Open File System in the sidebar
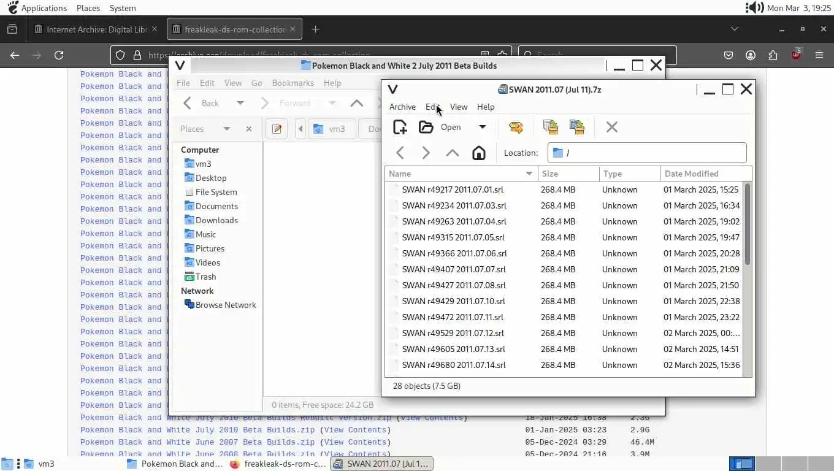 click(210, 192)
